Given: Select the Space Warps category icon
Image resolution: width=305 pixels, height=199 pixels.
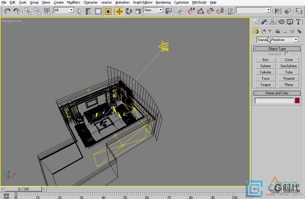Looking at the screenshot, I should tap(292, 31).
